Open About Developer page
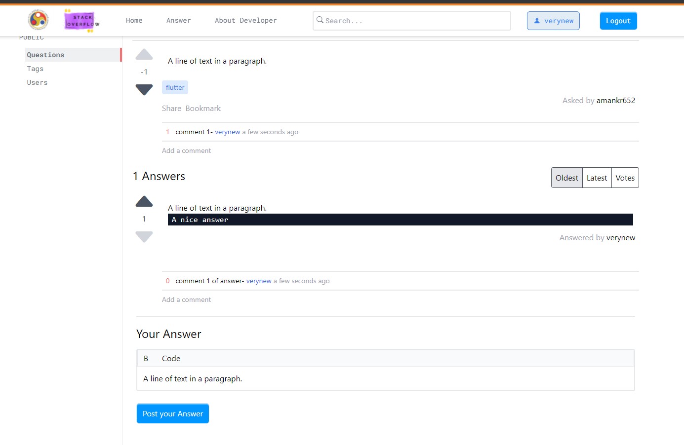The image size is (684, 445). (x=246, y=21)
